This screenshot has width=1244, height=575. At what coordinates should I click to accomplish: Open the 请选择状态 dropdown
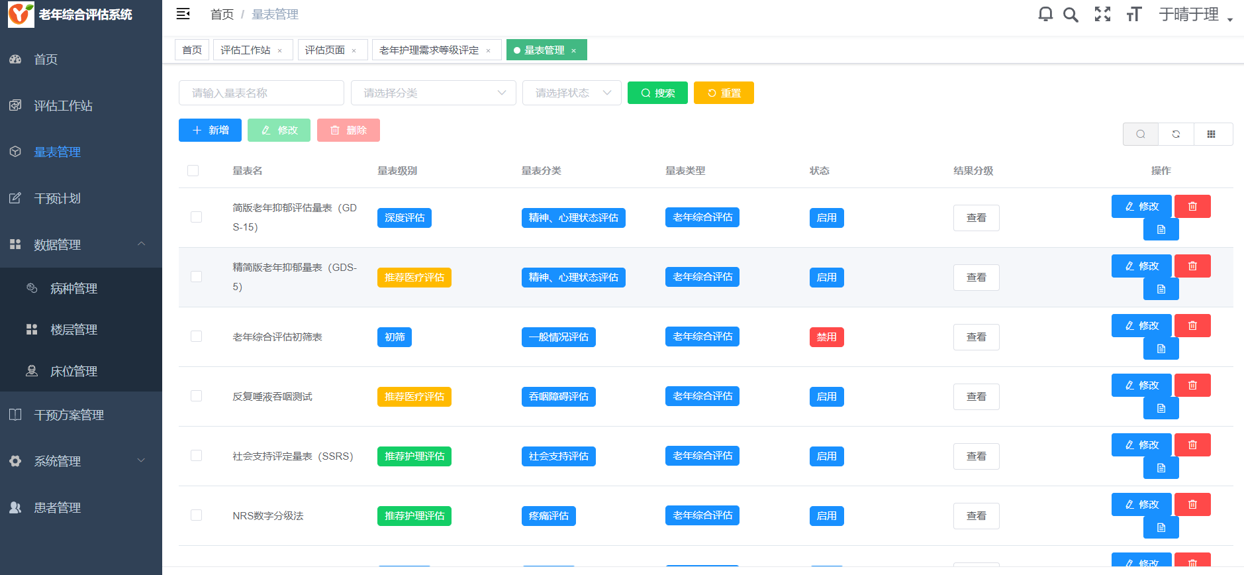coord(571,93)
